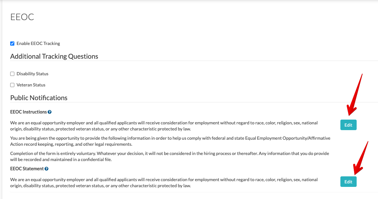This screenshot has width=378, height=199.
Task: Click the "Disability Status" label text
Action: (33, 74)
